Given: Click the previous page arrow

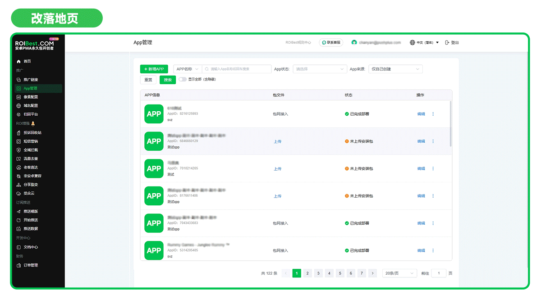Looking at the screenshot, I should 286,273.
